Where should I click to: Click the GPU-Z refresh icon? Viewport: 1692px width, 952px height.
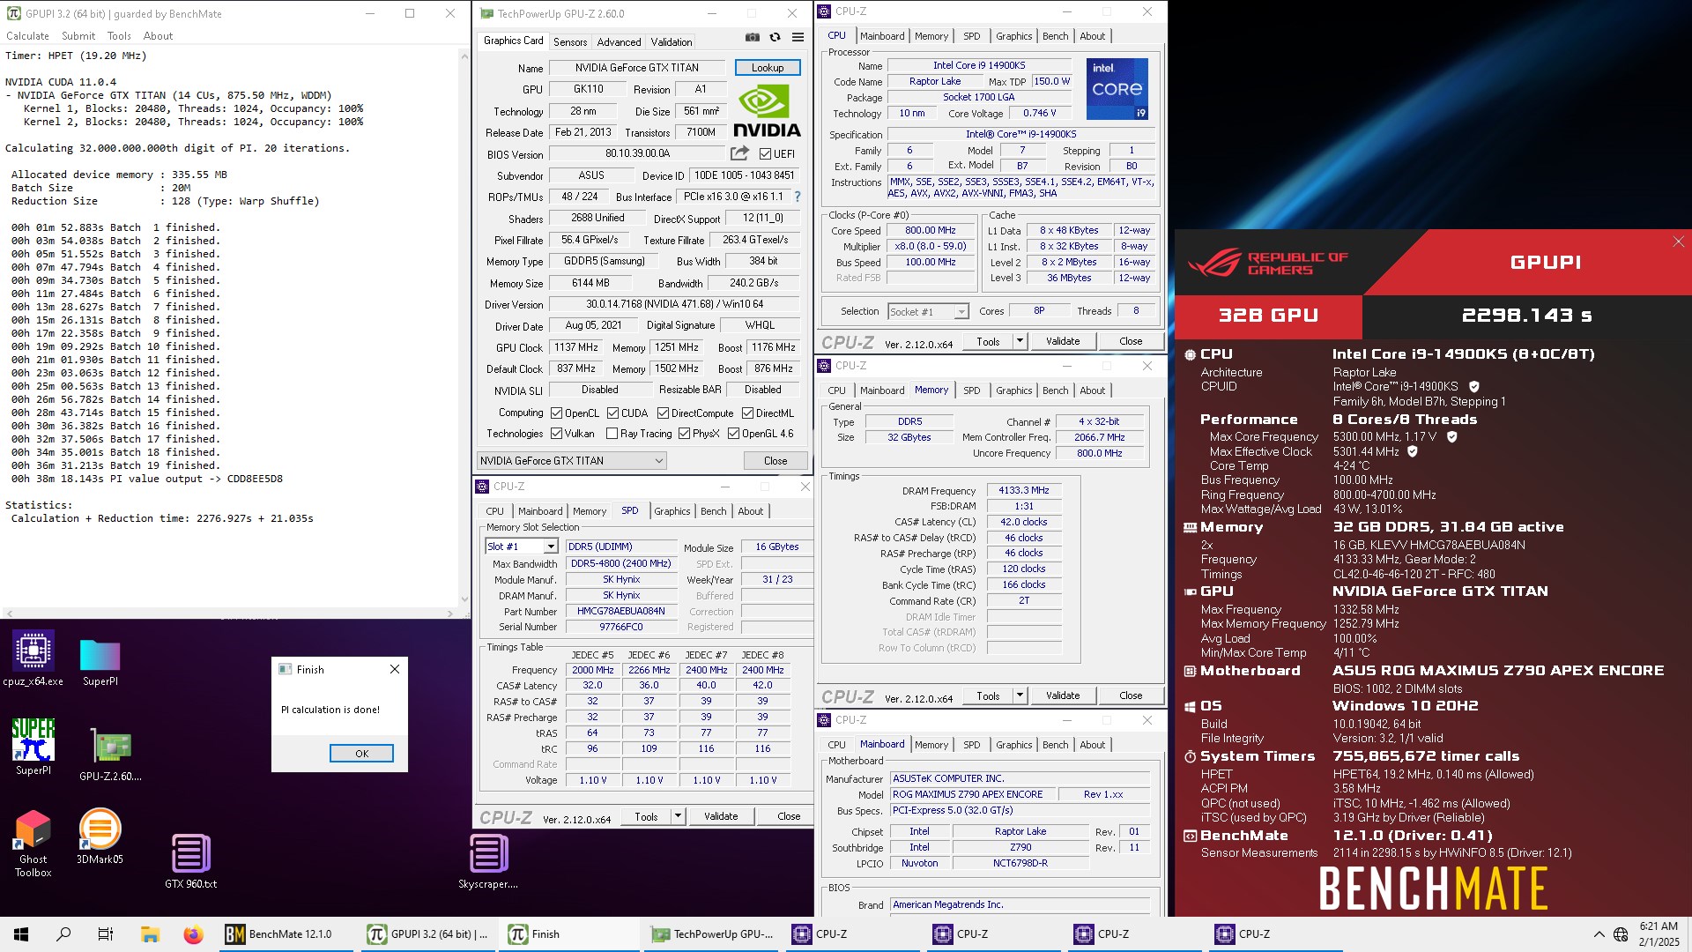coord(775,37)
